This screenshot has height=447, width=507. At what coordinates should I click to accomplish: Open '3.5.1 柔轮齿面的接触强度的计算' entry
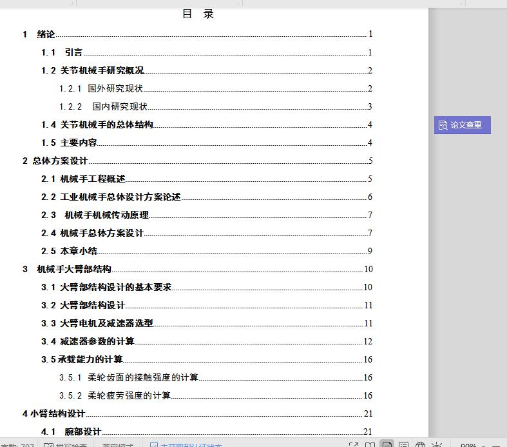pyautogui.click(x=216, y=378)
